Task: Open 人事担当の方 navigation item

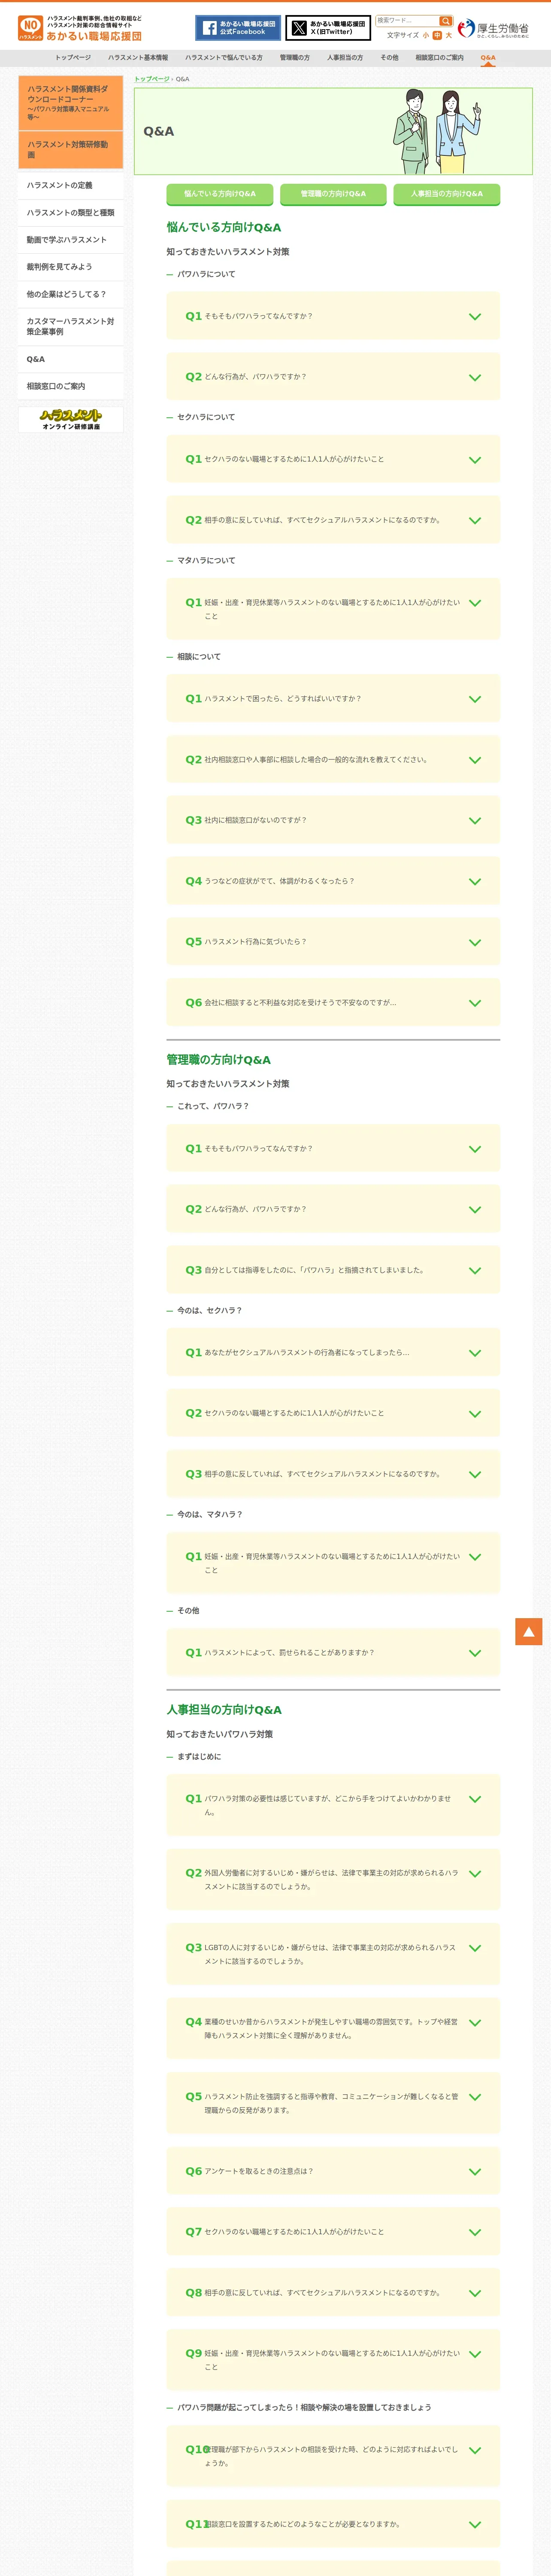Action: tap(345, 58)
